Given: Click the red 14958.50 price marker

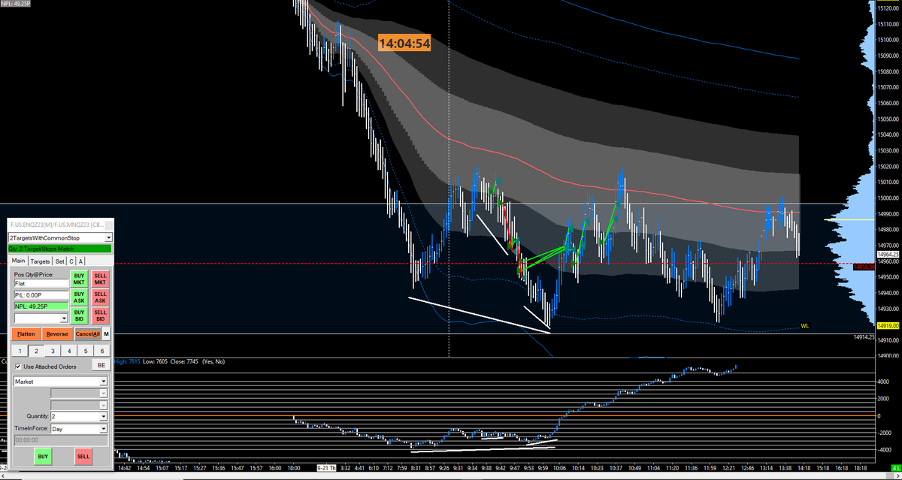Looking at the screenshot, I should tap(865, 266).
